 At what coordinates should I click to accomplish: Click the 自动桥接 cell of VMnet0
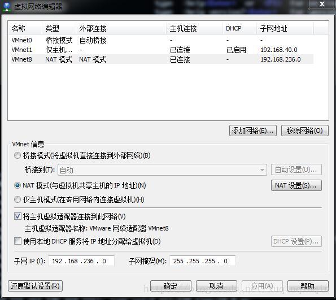[x=93, y=40]
